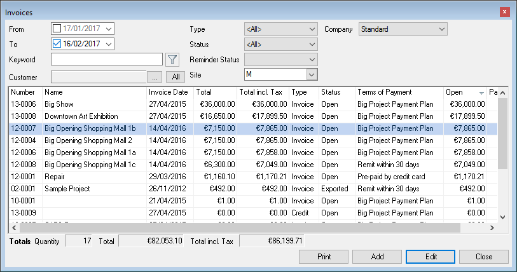Close the Invoices window
517x272 pixels.
coord(505,13)
